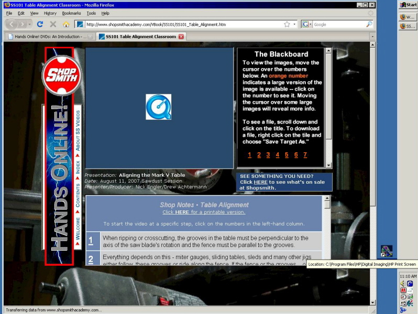Click Shop Notes panel scroll up arrow
This screenshot has width=418, height=314.
(x=327, y=198)
